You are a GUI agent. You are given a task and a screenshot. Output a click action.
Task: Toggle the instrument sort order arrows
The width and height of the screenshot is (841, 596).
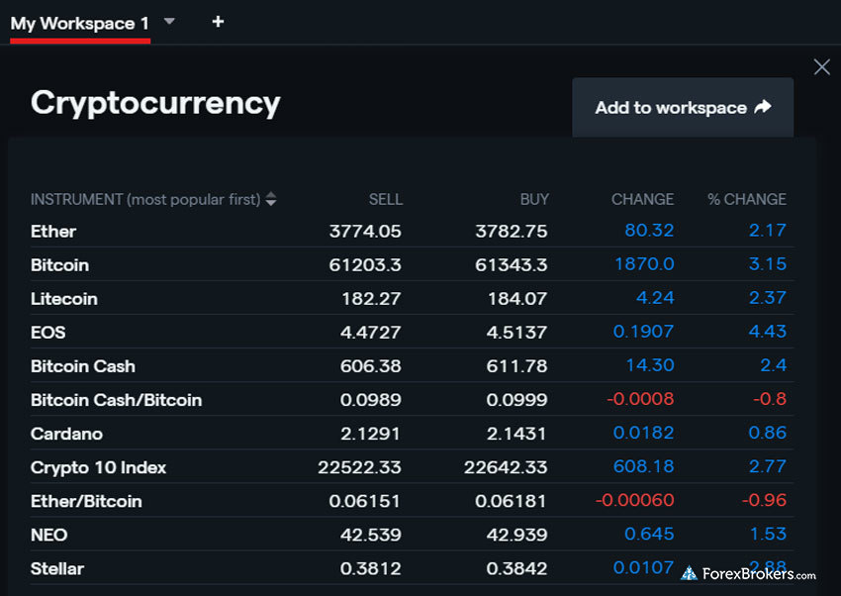tap(271, 200)
